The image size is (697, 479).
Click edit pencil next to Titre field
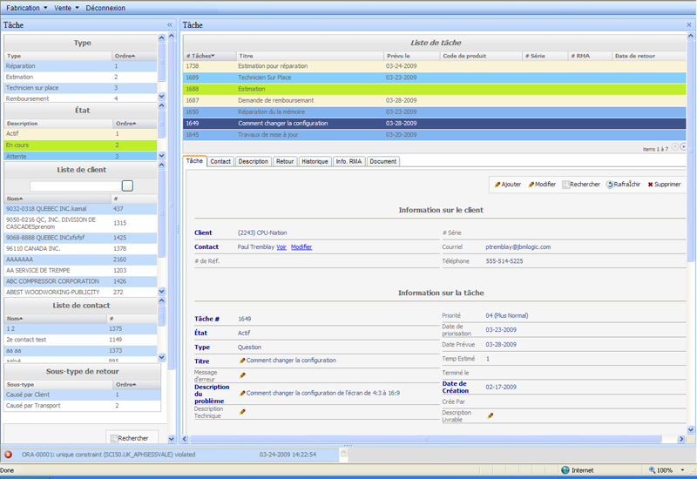tap(242, 360)
